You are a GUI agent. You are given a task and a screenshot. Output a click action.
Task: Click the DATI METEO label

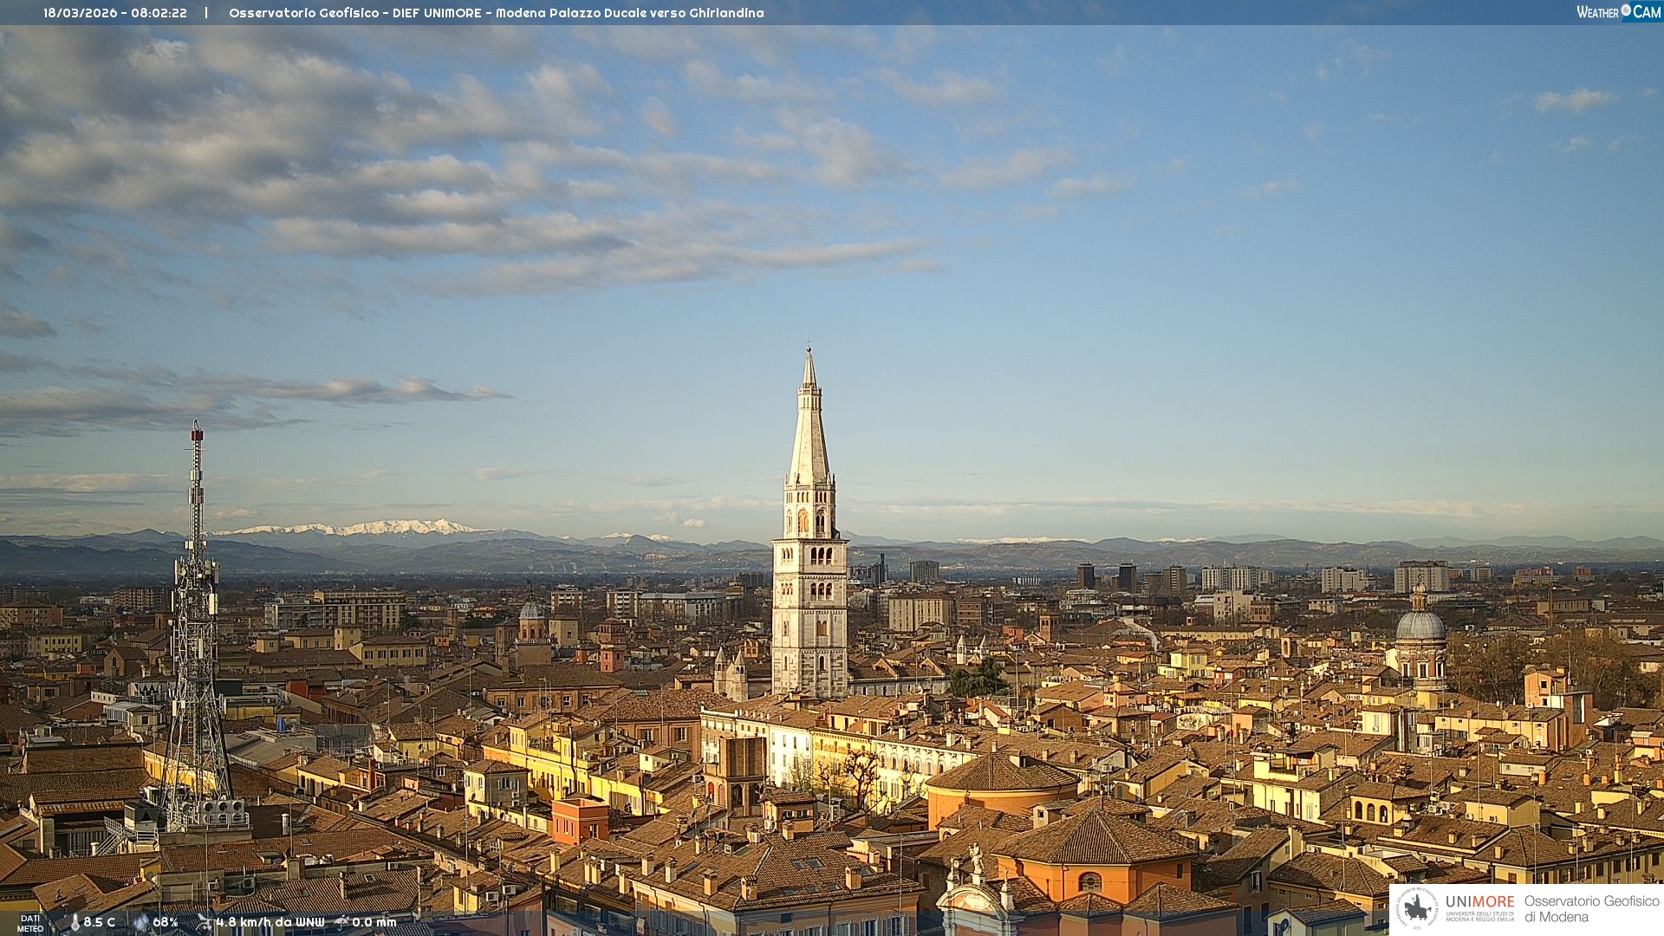point(29,923)
